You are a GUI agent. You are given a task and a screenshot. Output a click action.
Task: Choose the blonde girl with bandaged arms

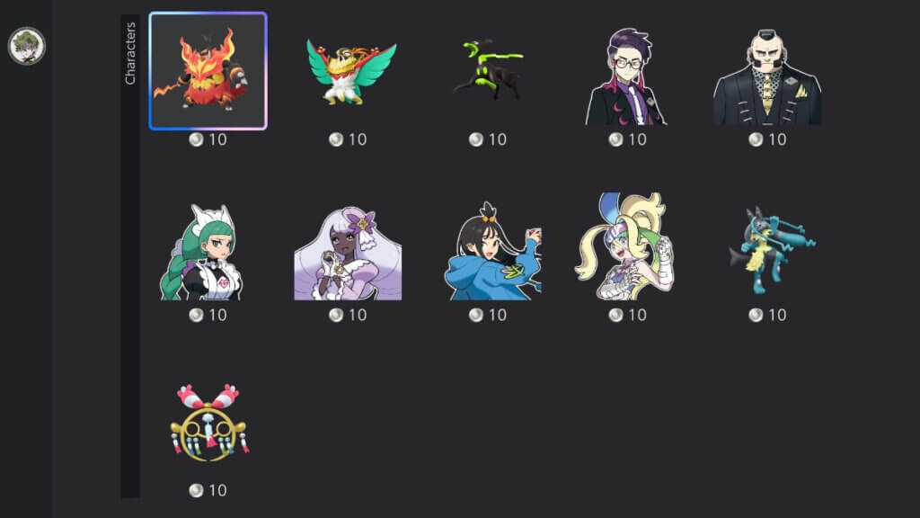tap(625, 246)
